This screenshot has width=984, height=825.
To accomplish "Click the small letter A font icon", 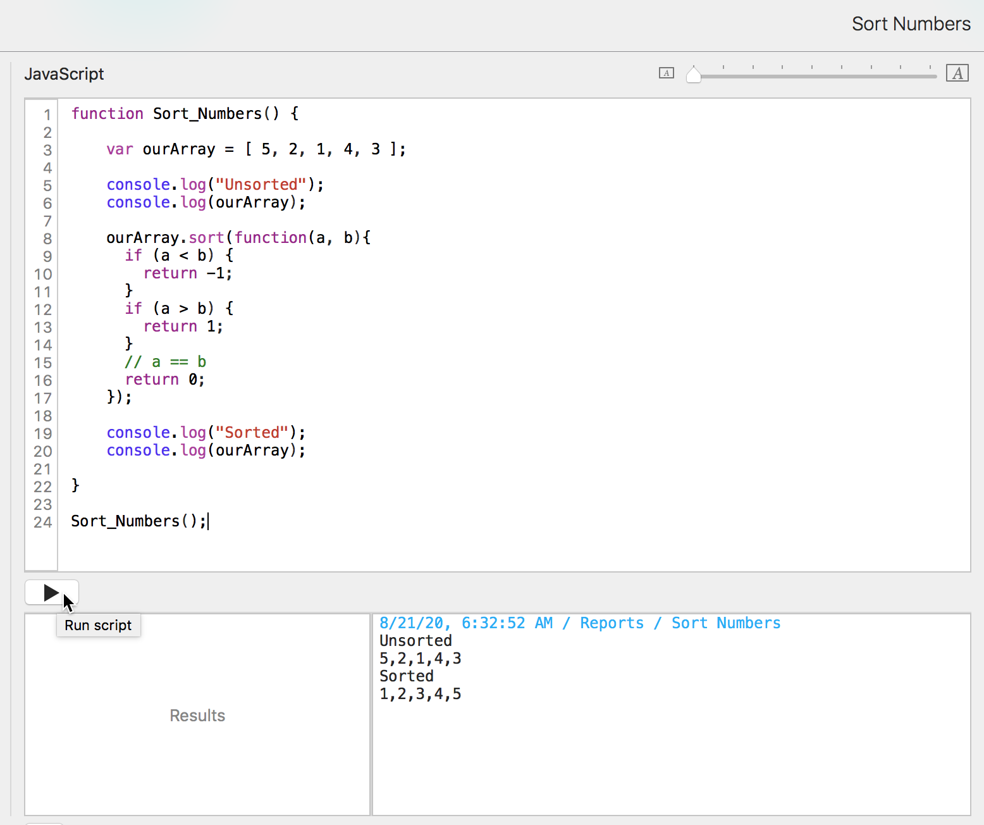I will 666,73.
